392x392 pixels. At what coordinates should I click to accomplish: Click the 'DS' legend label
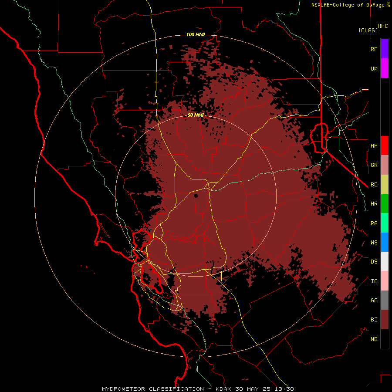(x=374, y=262)
